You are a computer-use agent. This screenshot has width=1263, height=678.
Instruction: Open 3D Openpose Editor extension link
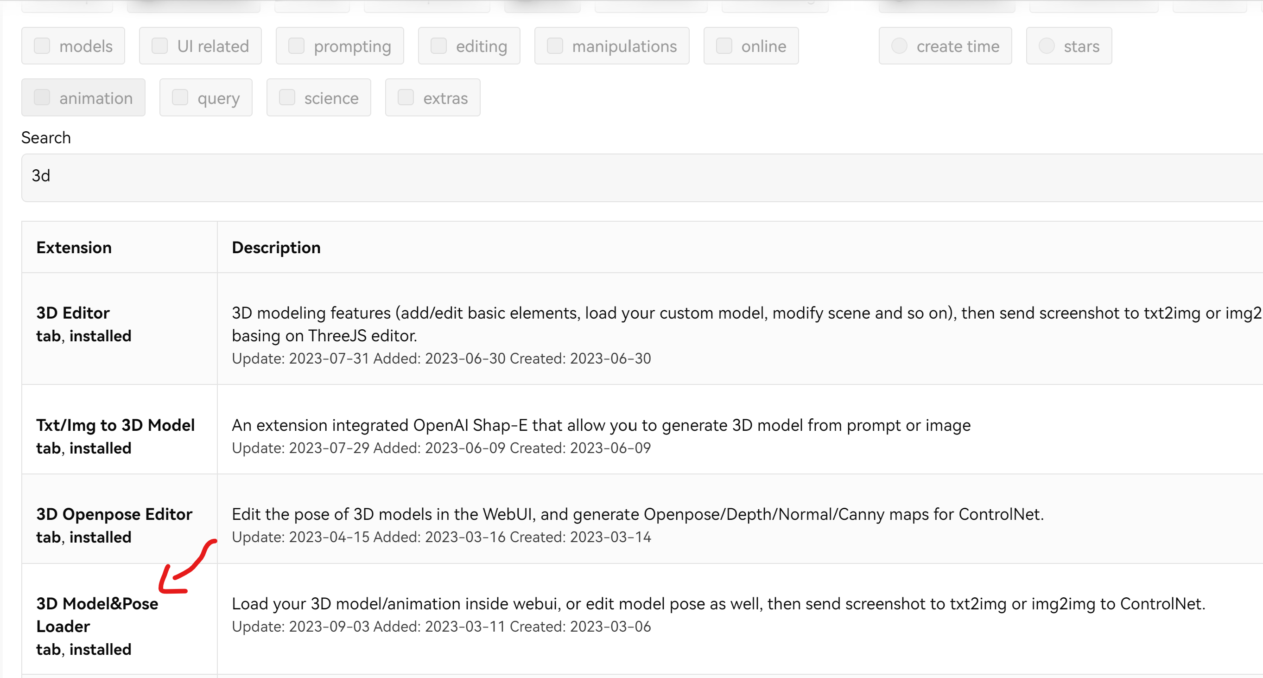click(114, 514)
